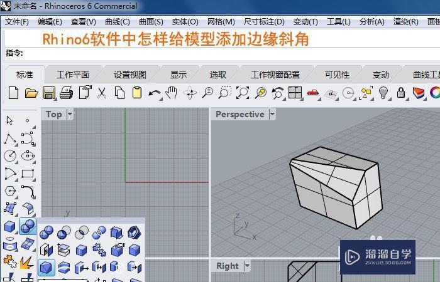Image resolution: width=440 pixels, height=282 pixels.
Task: Open a file with the folder icon
Action: [31, 93]
